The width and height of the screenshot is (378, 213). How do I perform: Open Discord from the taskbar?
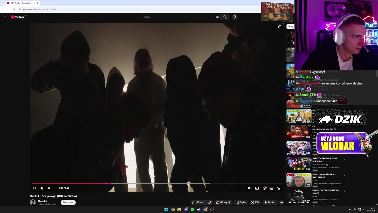[186, 209]
